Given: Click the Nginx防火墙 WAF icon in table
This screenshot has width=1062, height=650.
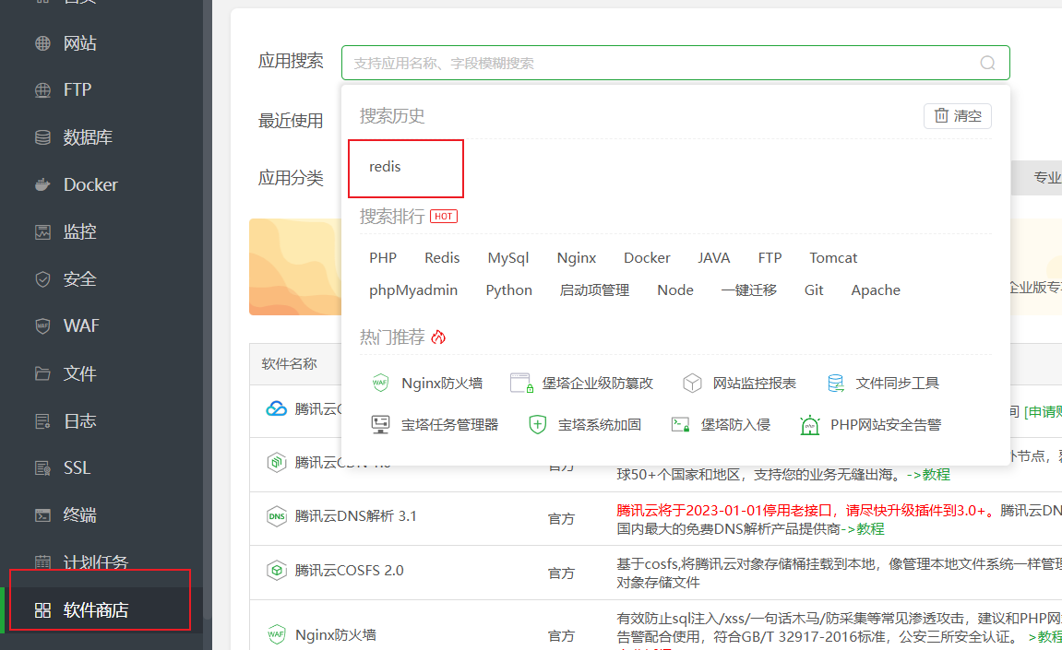Looking at the screenshot, I should [x=276, y=635].
